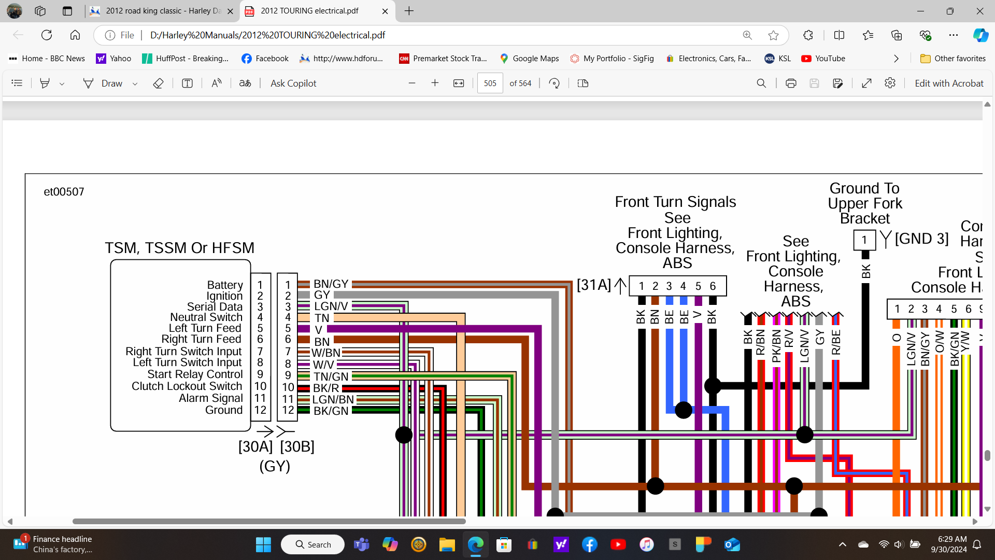Open the PDF search magnifier
The height and width of the screenshot is (560, 995).
761,83
